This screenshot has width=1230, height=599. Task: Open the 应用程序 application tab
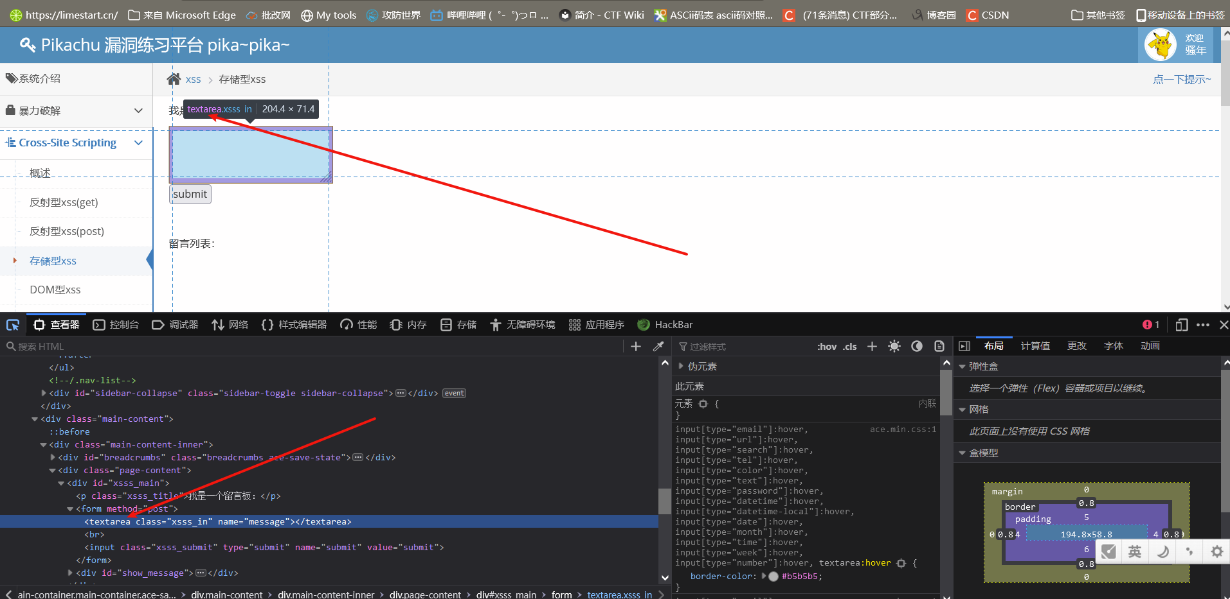pos(597,325)
